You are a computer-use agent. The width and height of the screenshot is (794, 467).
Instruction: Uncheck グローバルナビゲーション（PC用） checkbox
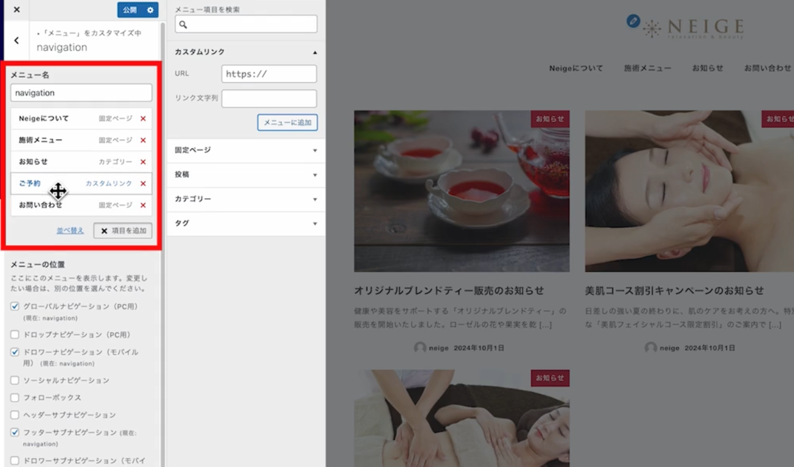tap(15, 306)
